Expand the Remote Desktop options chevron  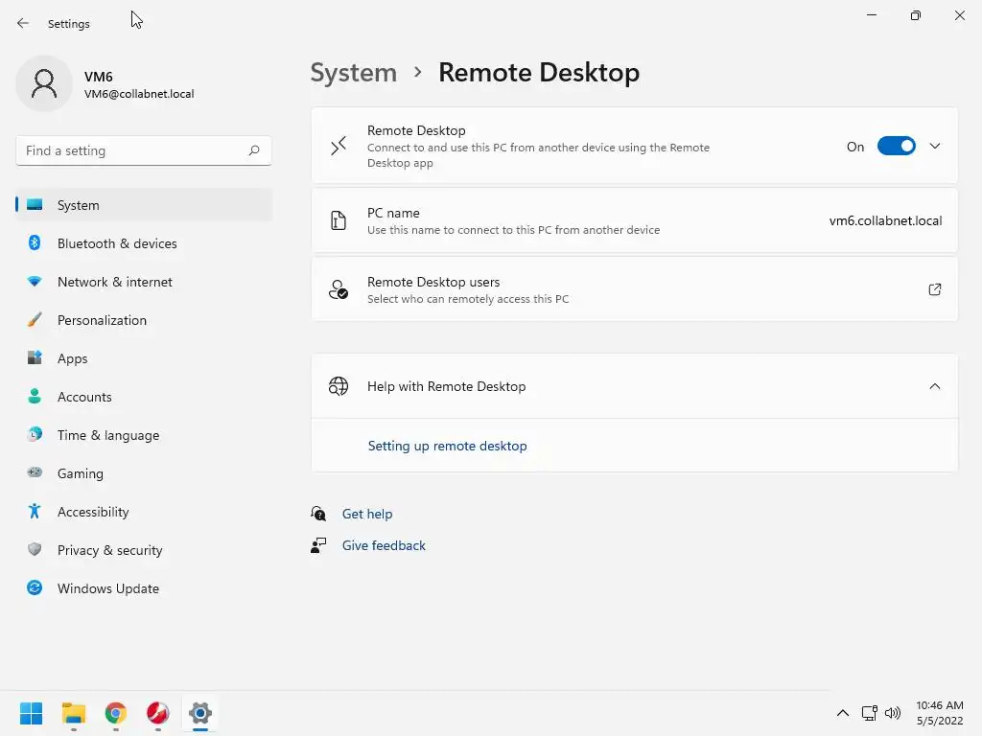[x=935, y=147]
